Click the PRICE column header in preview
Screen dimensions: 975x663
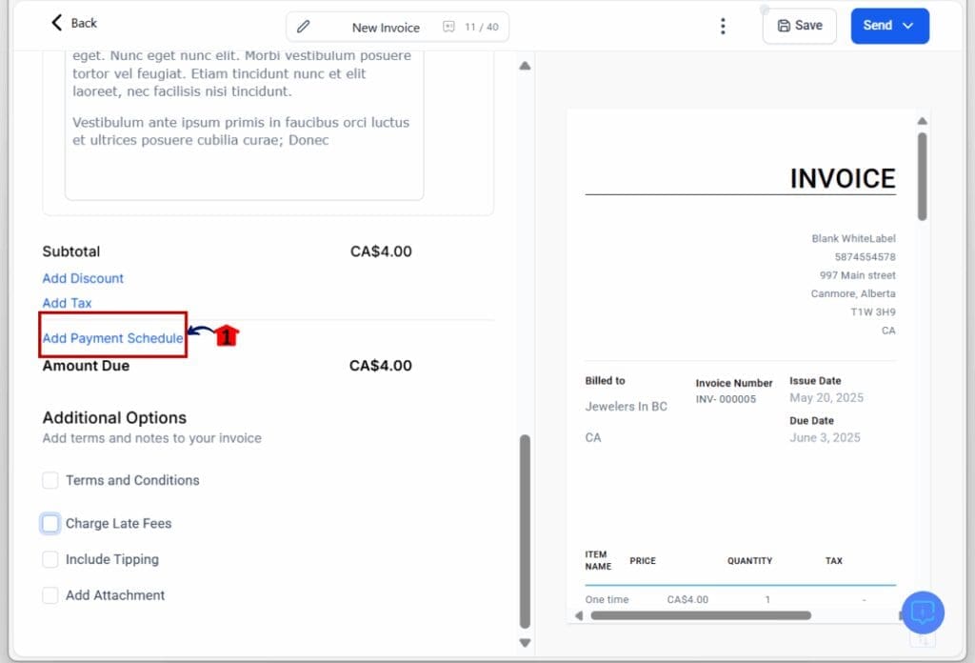point(643,561)
